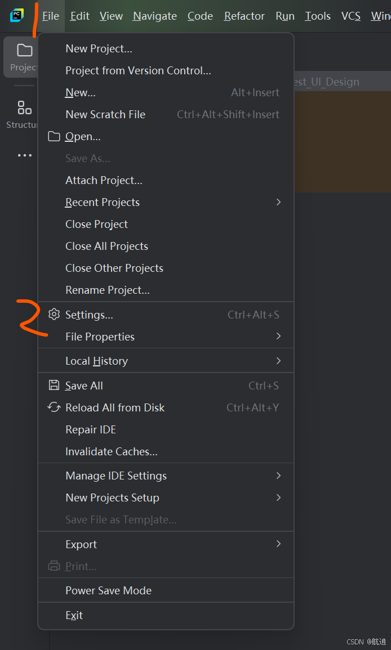Viewport: 391px width, 650px height.
Task: Click the PyCharm application logo icon
Action: pyautogui.click(x=16, y=16)
